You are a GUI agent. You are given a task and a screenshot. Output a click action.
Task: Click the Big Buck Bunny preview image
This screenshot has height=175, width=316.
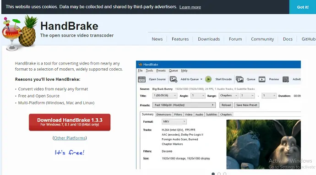pos(264,144)
